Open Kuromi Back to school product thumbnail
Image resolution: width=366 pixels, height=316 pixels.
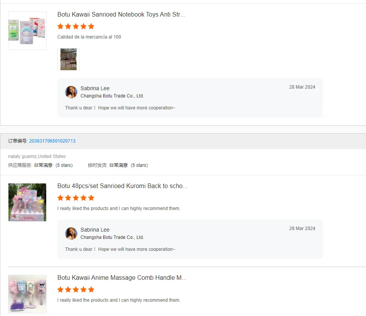(x=27, y=202)
